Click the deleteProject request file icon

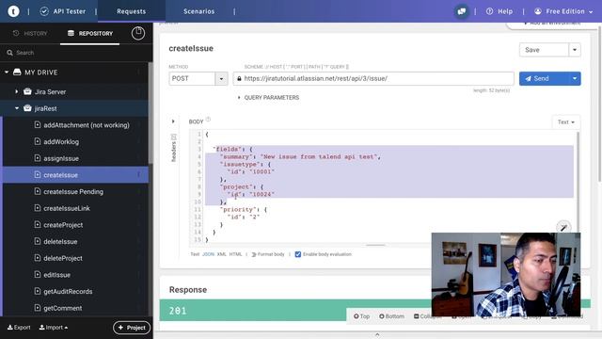point(38,258)
